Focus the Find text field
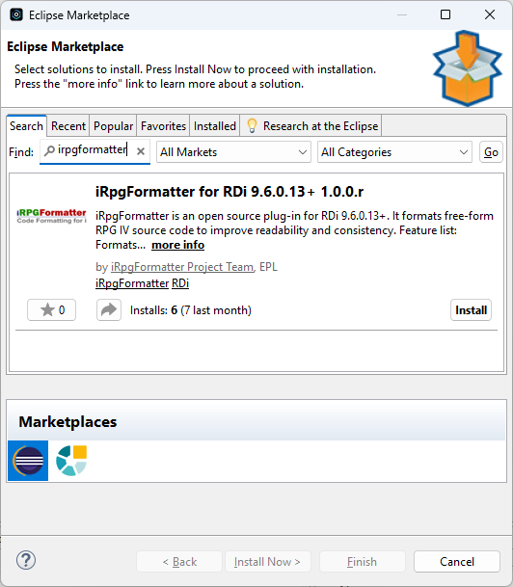The image size is (513, 587). (93, 149)
